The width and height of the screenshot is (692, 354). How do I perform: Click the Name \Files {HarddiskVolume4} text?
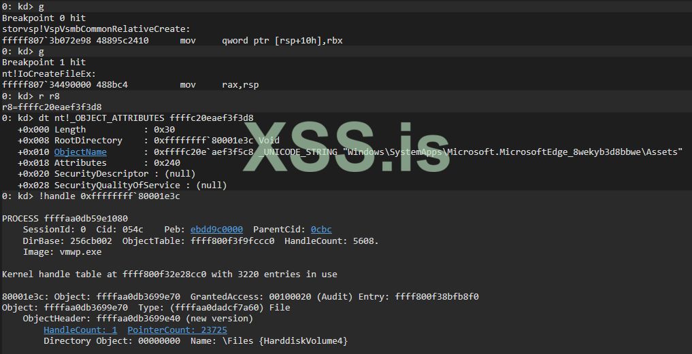pyautogui.click(x=269, y=341)
